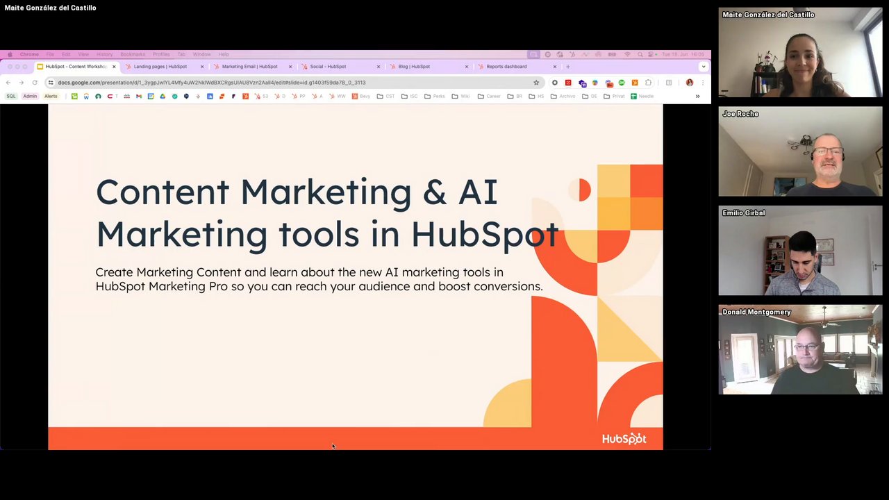Open the Gmail bookmark icon
This screenshot has height=500, width=889.
(x=139, y=96)
